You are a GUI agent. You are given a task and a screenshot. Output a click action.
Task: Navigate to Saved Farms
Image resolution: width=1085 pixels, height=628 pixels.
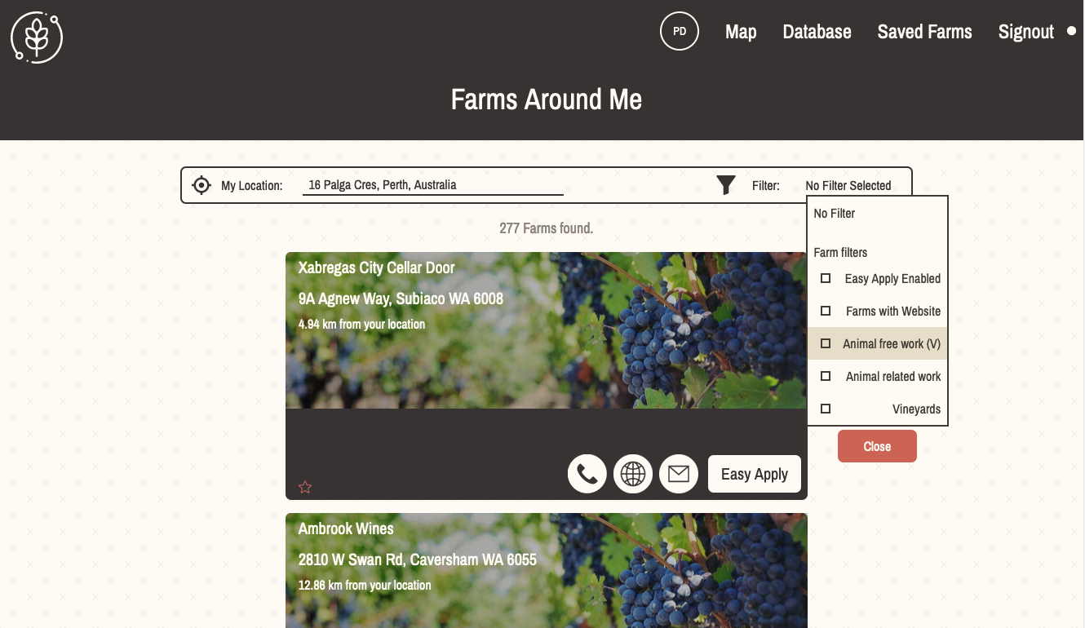tap(924, 32)
